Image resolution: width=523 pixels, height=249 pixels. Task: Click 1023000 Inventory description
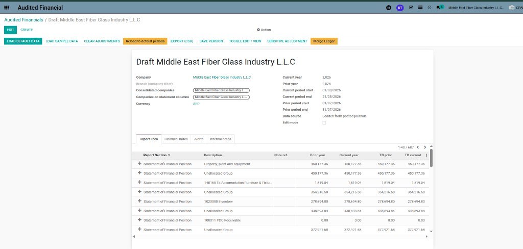pos(218,202)
